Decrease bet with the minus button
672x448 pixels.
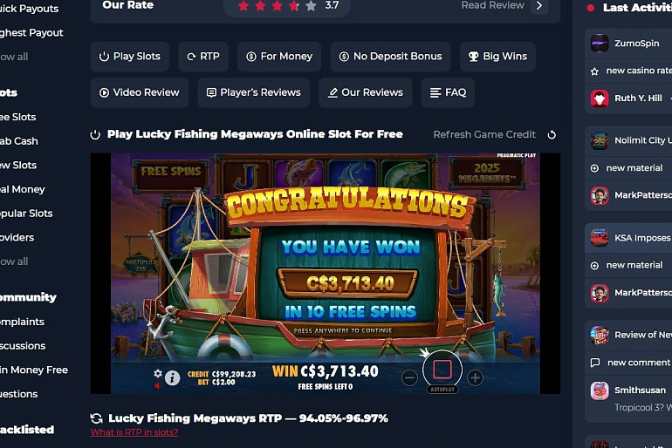point(409,377)
